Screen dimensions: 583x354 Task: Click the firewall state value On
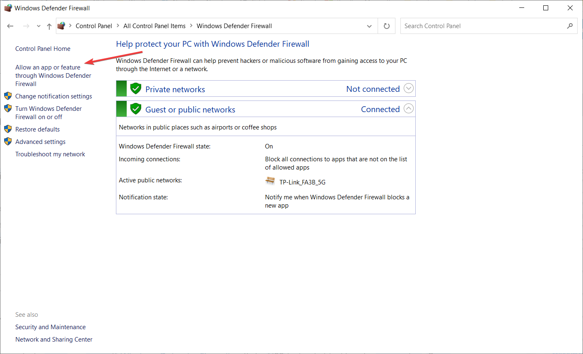tap(269, 146)
